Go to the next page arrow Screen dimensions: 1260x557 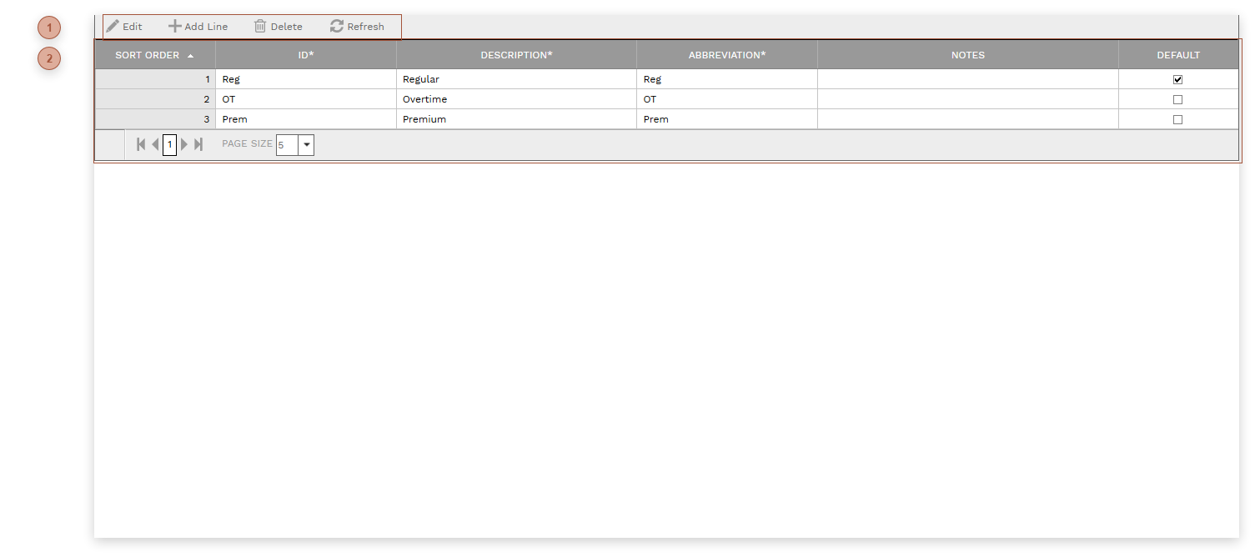pyautogui.click(x=184, y=144)
